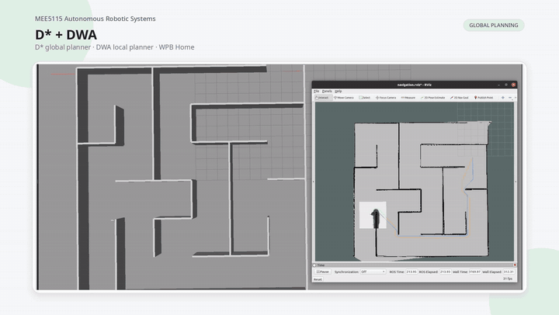
Task: Activate the Measure tool
Action: click(408, 98)
